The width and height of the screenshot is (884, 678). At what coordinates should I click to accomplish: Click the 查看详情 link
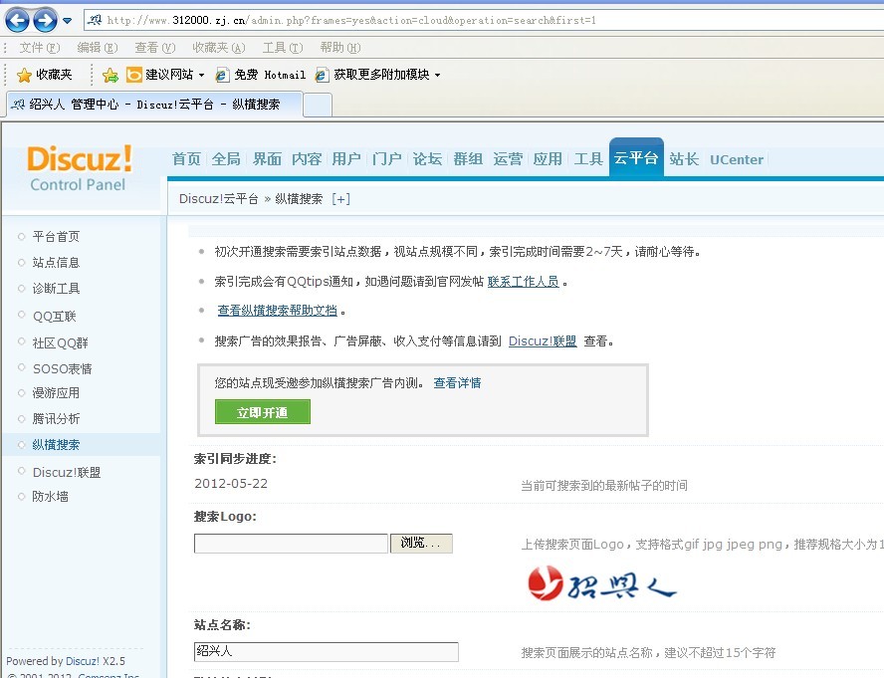(x=457, y=383)
